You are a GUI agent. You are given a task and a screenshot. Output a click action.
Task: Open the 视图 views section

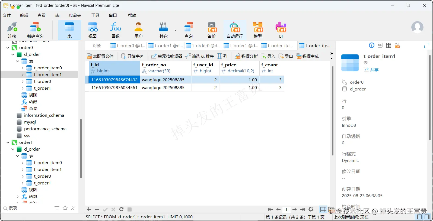tap(93, 30)
